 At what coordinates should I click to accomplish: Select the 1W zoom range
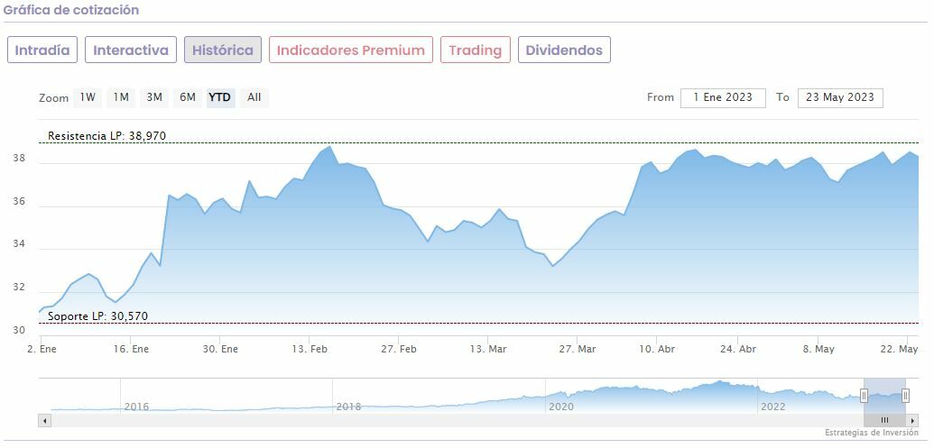click(88, 97)
